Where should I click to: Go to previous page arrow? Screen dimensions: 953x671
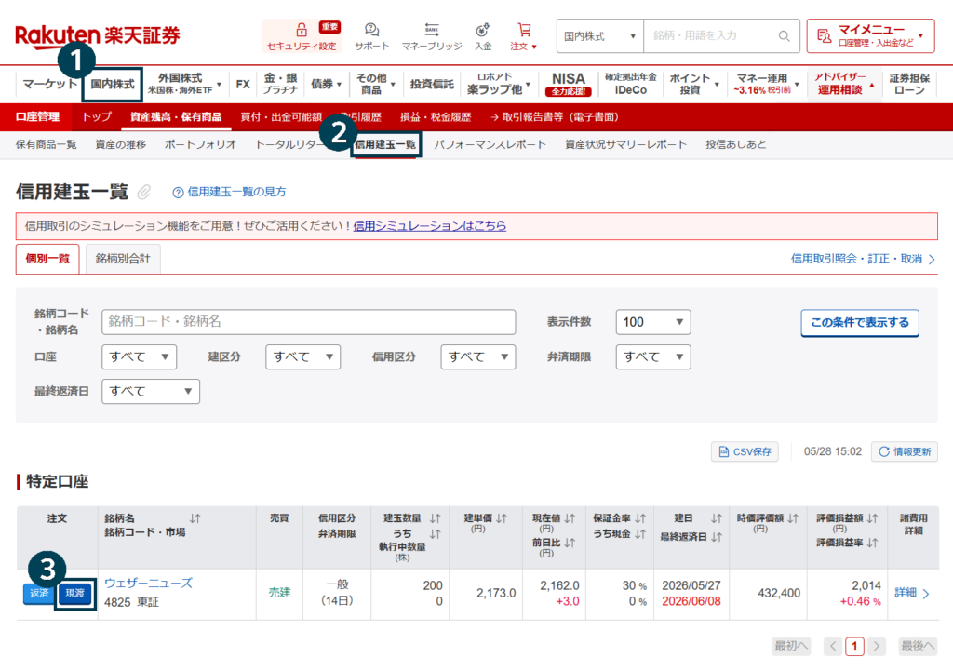[x=833, y=646]
